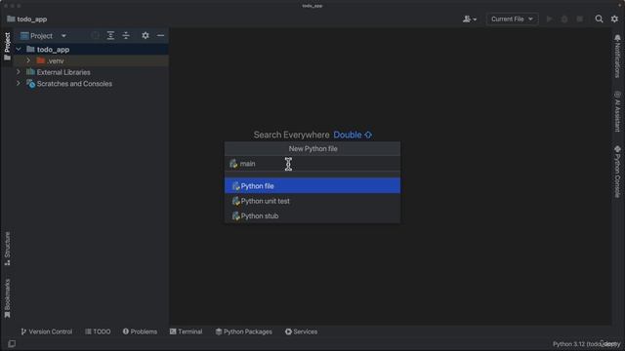
Task: Toggle the Project side tab
Action: click(7, 46)
